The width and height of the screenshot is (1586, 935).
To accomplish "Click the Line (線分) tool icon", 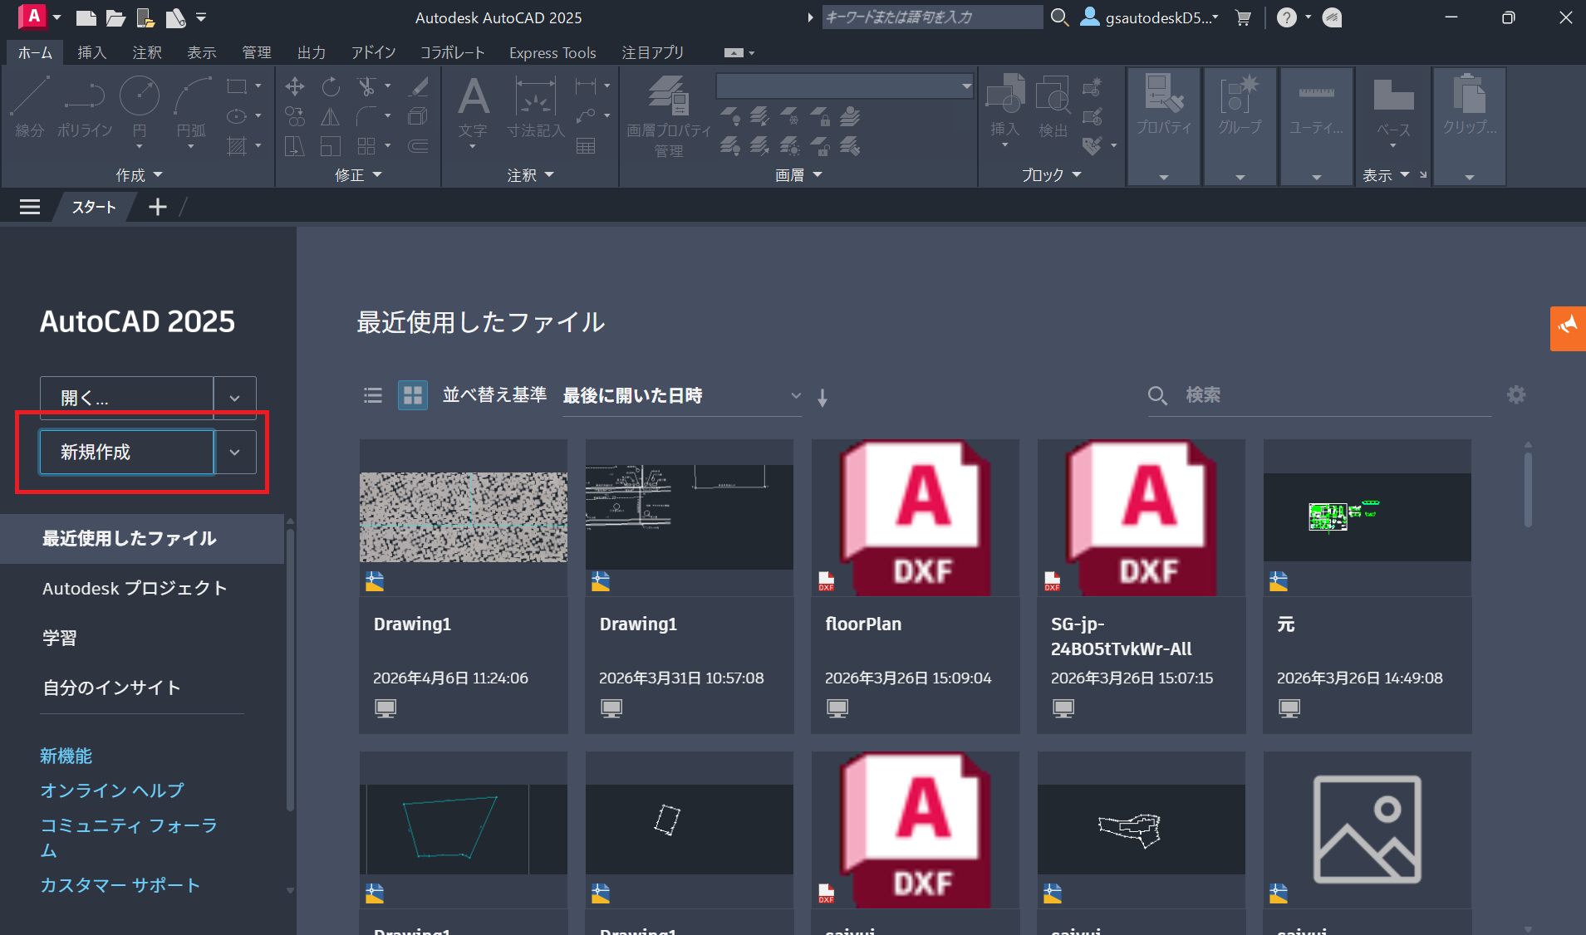I will (x=30, y=97).
